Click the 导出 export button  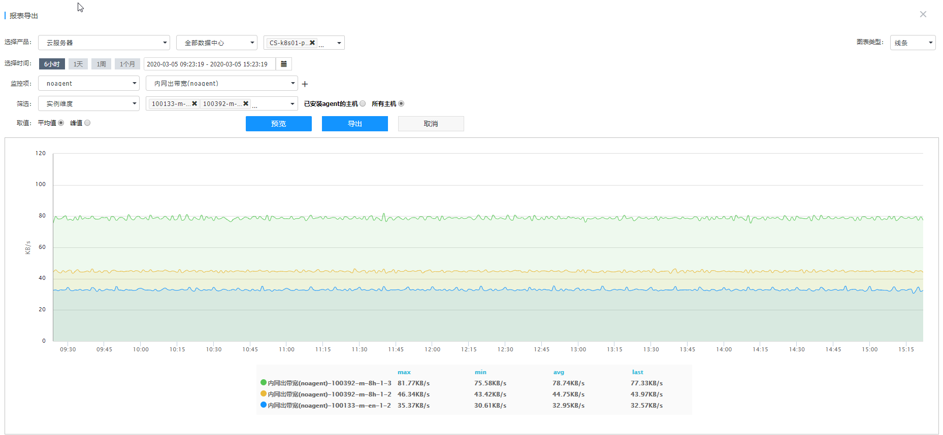click(x=355, y=124)
